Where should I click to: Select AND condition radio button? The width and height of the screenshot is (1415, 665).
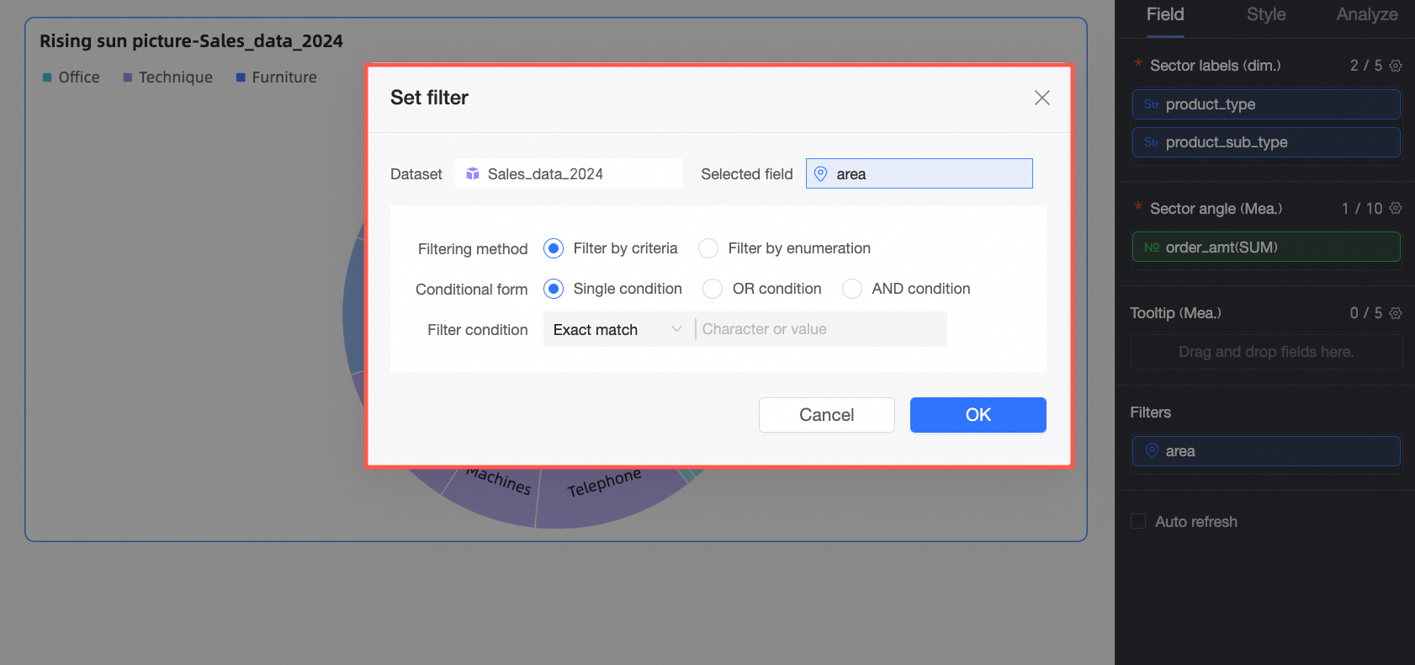pos(852,289)
